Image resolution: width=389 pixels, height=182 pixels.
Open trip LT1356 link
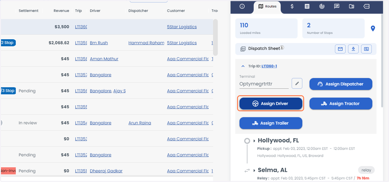[x=81, y=91]
